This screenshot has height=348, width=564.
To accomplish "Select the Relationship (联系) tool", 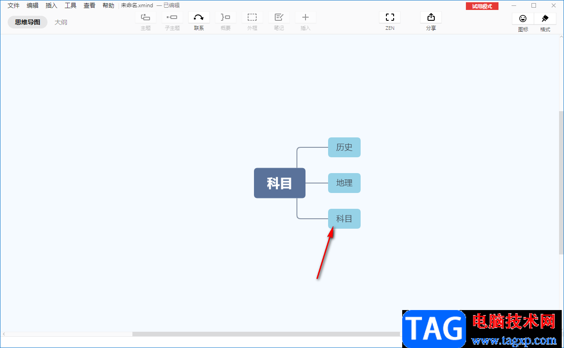I will [199, 18].
